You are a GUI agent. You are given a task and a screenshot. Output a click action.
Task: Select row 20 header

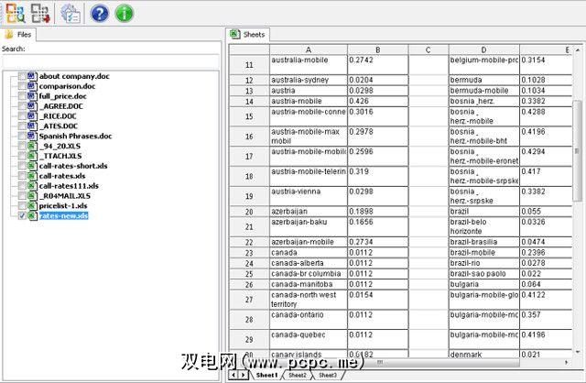[x=249, y=212]
